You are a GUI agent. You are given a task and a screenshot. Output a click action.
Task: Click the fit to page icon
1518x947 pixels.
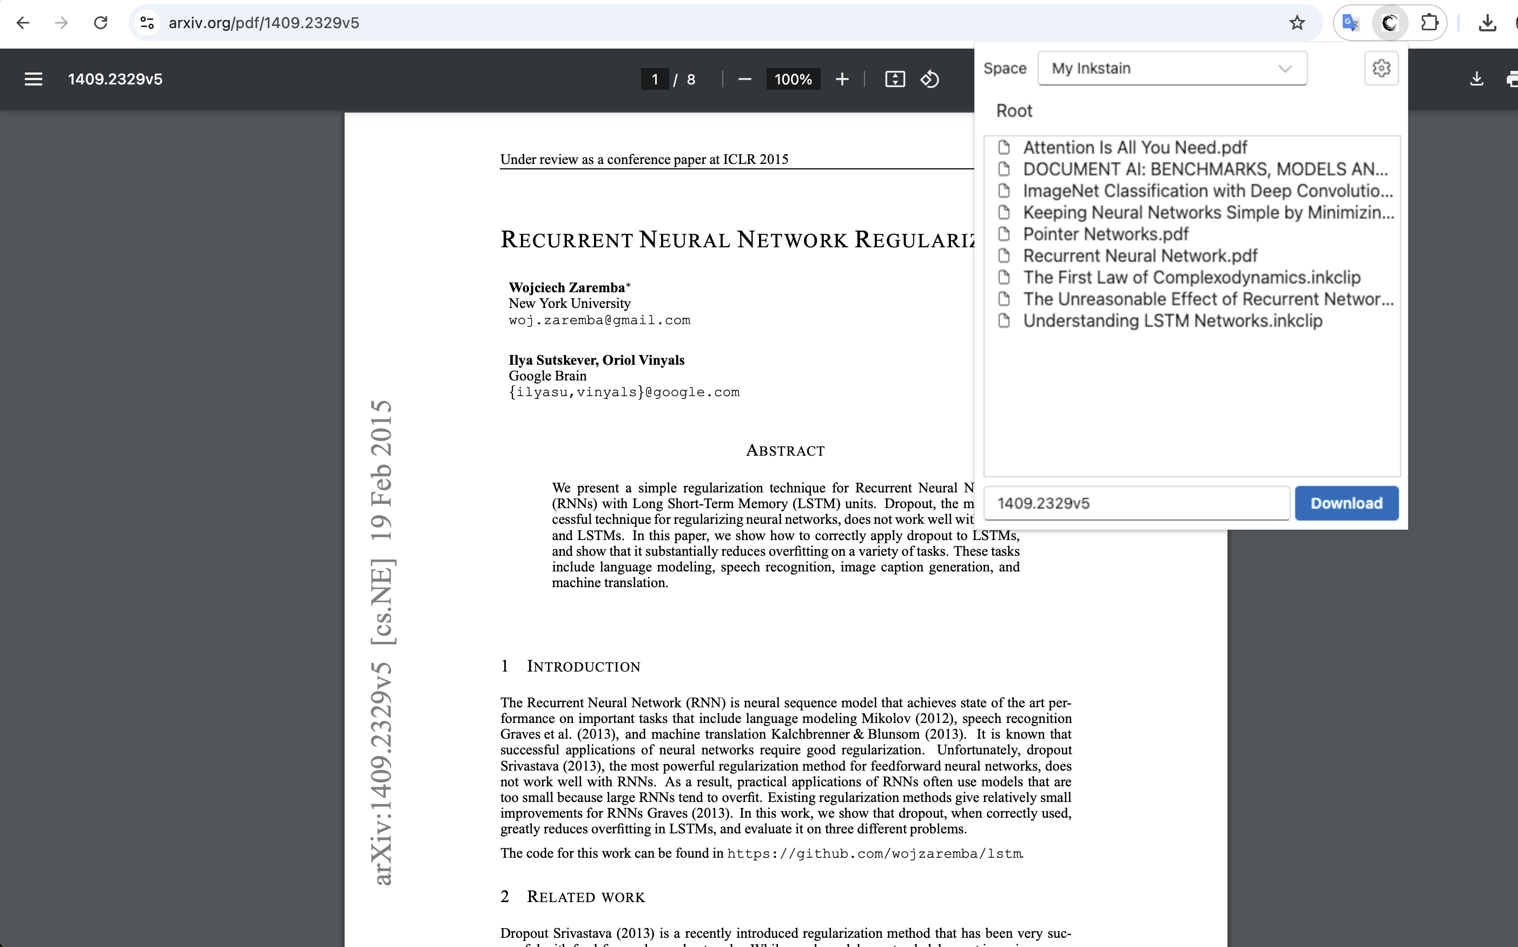(895, 79)
